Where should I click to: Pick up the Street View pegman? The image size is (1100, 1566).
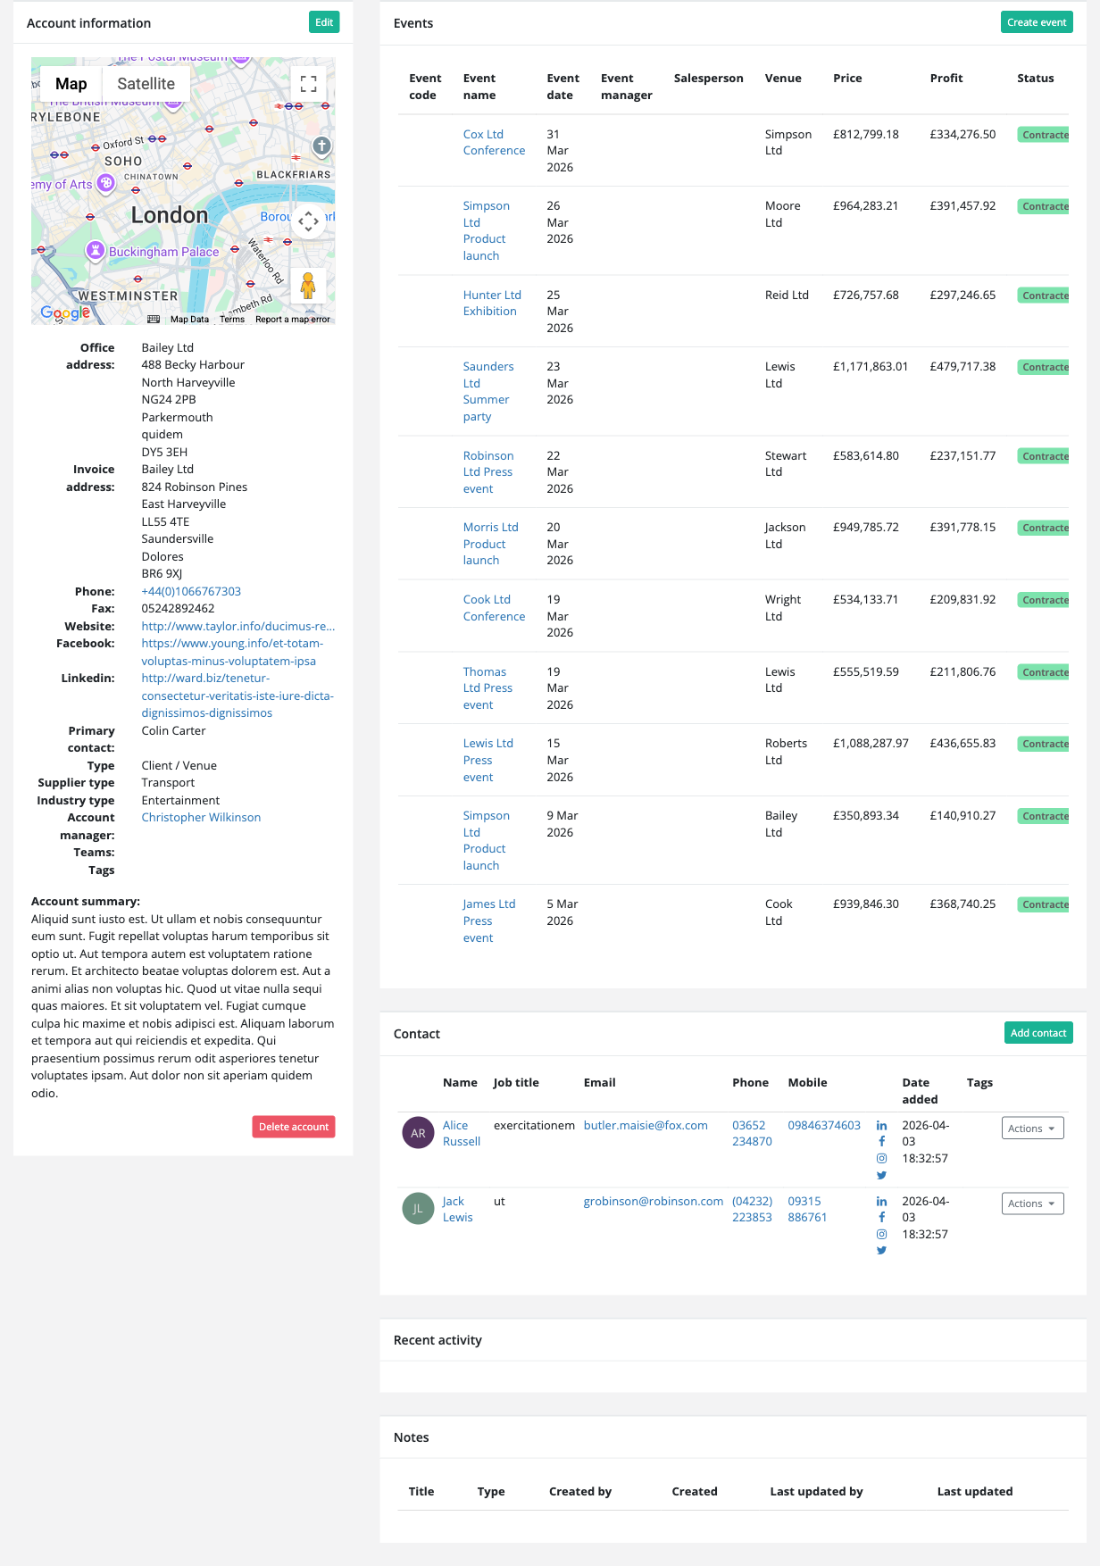(308, 286)
